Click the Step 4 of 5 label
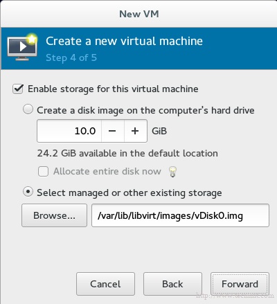The image size is (277, 304). click(71, 57)
